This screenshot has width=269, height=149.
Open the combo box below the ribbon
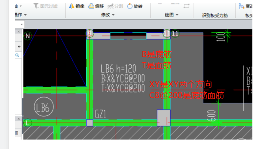tap(20, 24)
